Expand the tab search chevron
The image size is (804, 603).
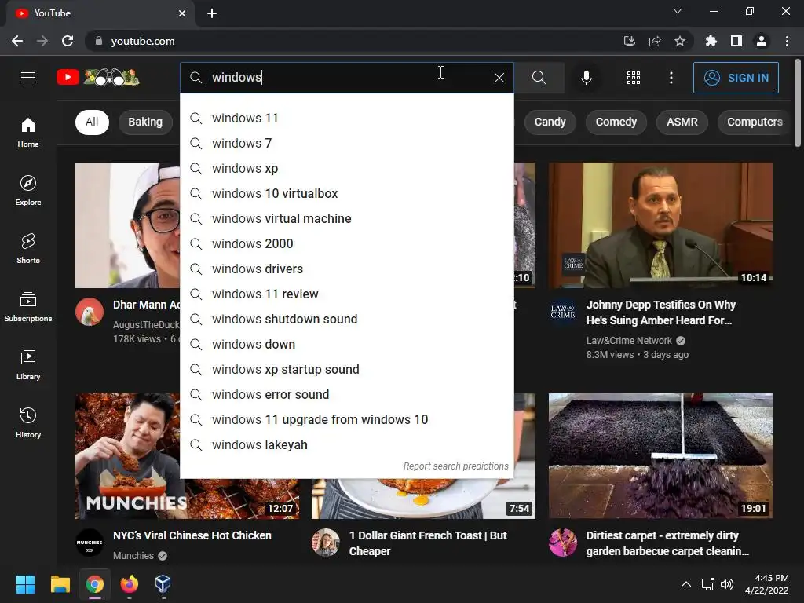[x=678, y=11]
